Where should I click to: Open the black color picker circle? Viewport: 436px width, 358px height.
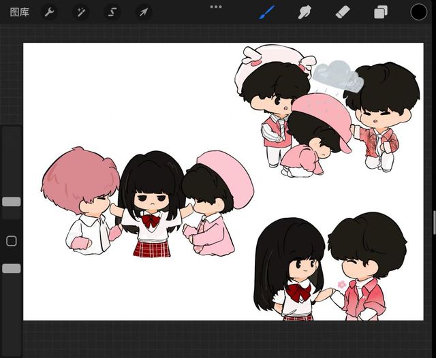click(x=418, y=12)
